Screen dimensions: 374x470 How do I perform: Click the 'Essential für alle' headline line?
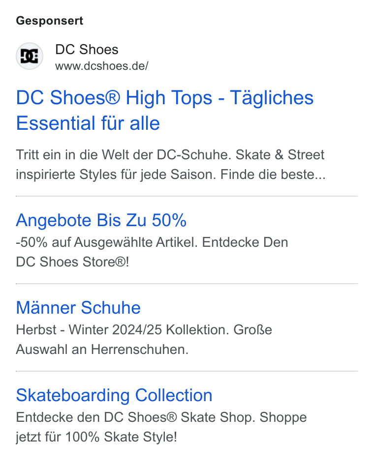(x=88, y=123)
